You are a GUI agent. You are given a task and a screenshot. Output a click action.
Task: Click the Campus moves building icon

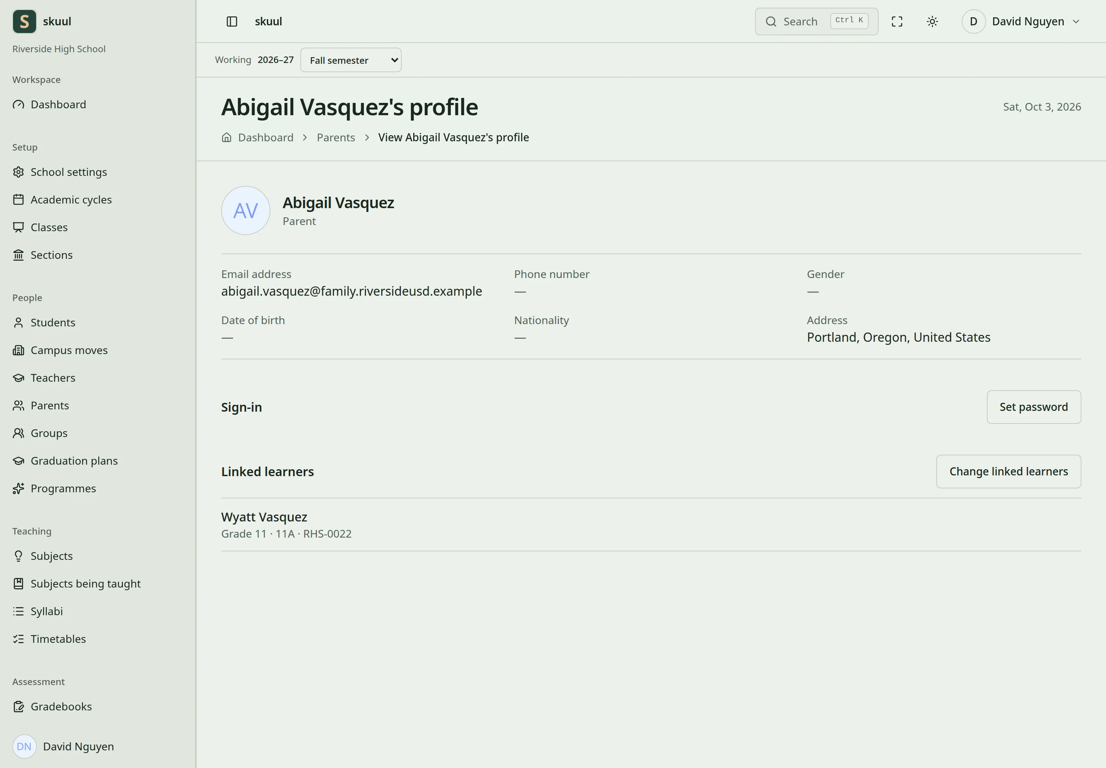pos(18,350)
